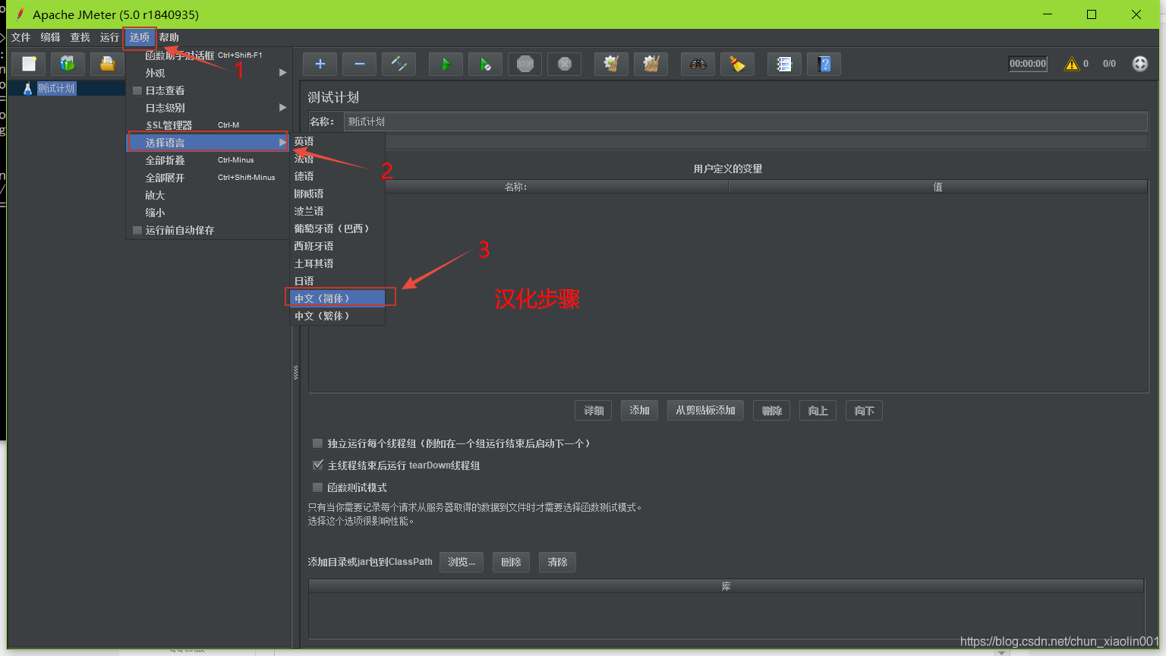Click the 向下 button
The height and width of the screenshot is (656, 1166).
pos(864,411)
